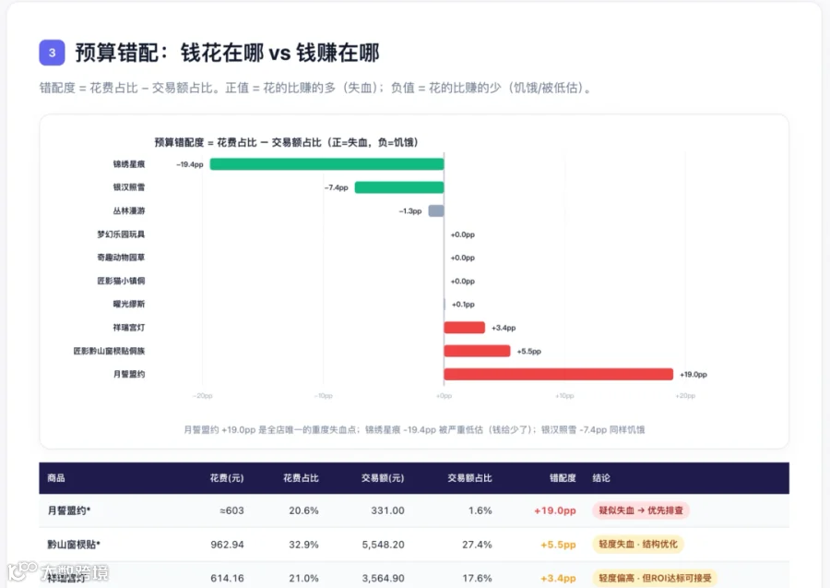Click the +19.0pp value beside the longest bar
The image size is (830, 588).
click(x=694, y=375)
